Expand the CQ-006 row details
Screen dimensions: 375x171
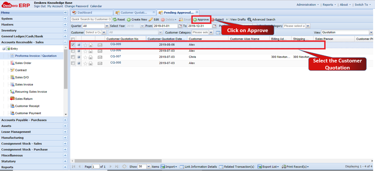(79, 51)
